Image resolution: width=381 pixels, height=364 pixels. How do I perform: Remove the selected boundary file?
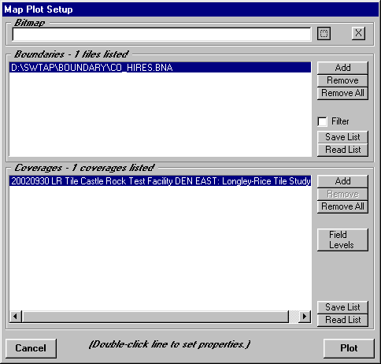click(x=342, y=80)
